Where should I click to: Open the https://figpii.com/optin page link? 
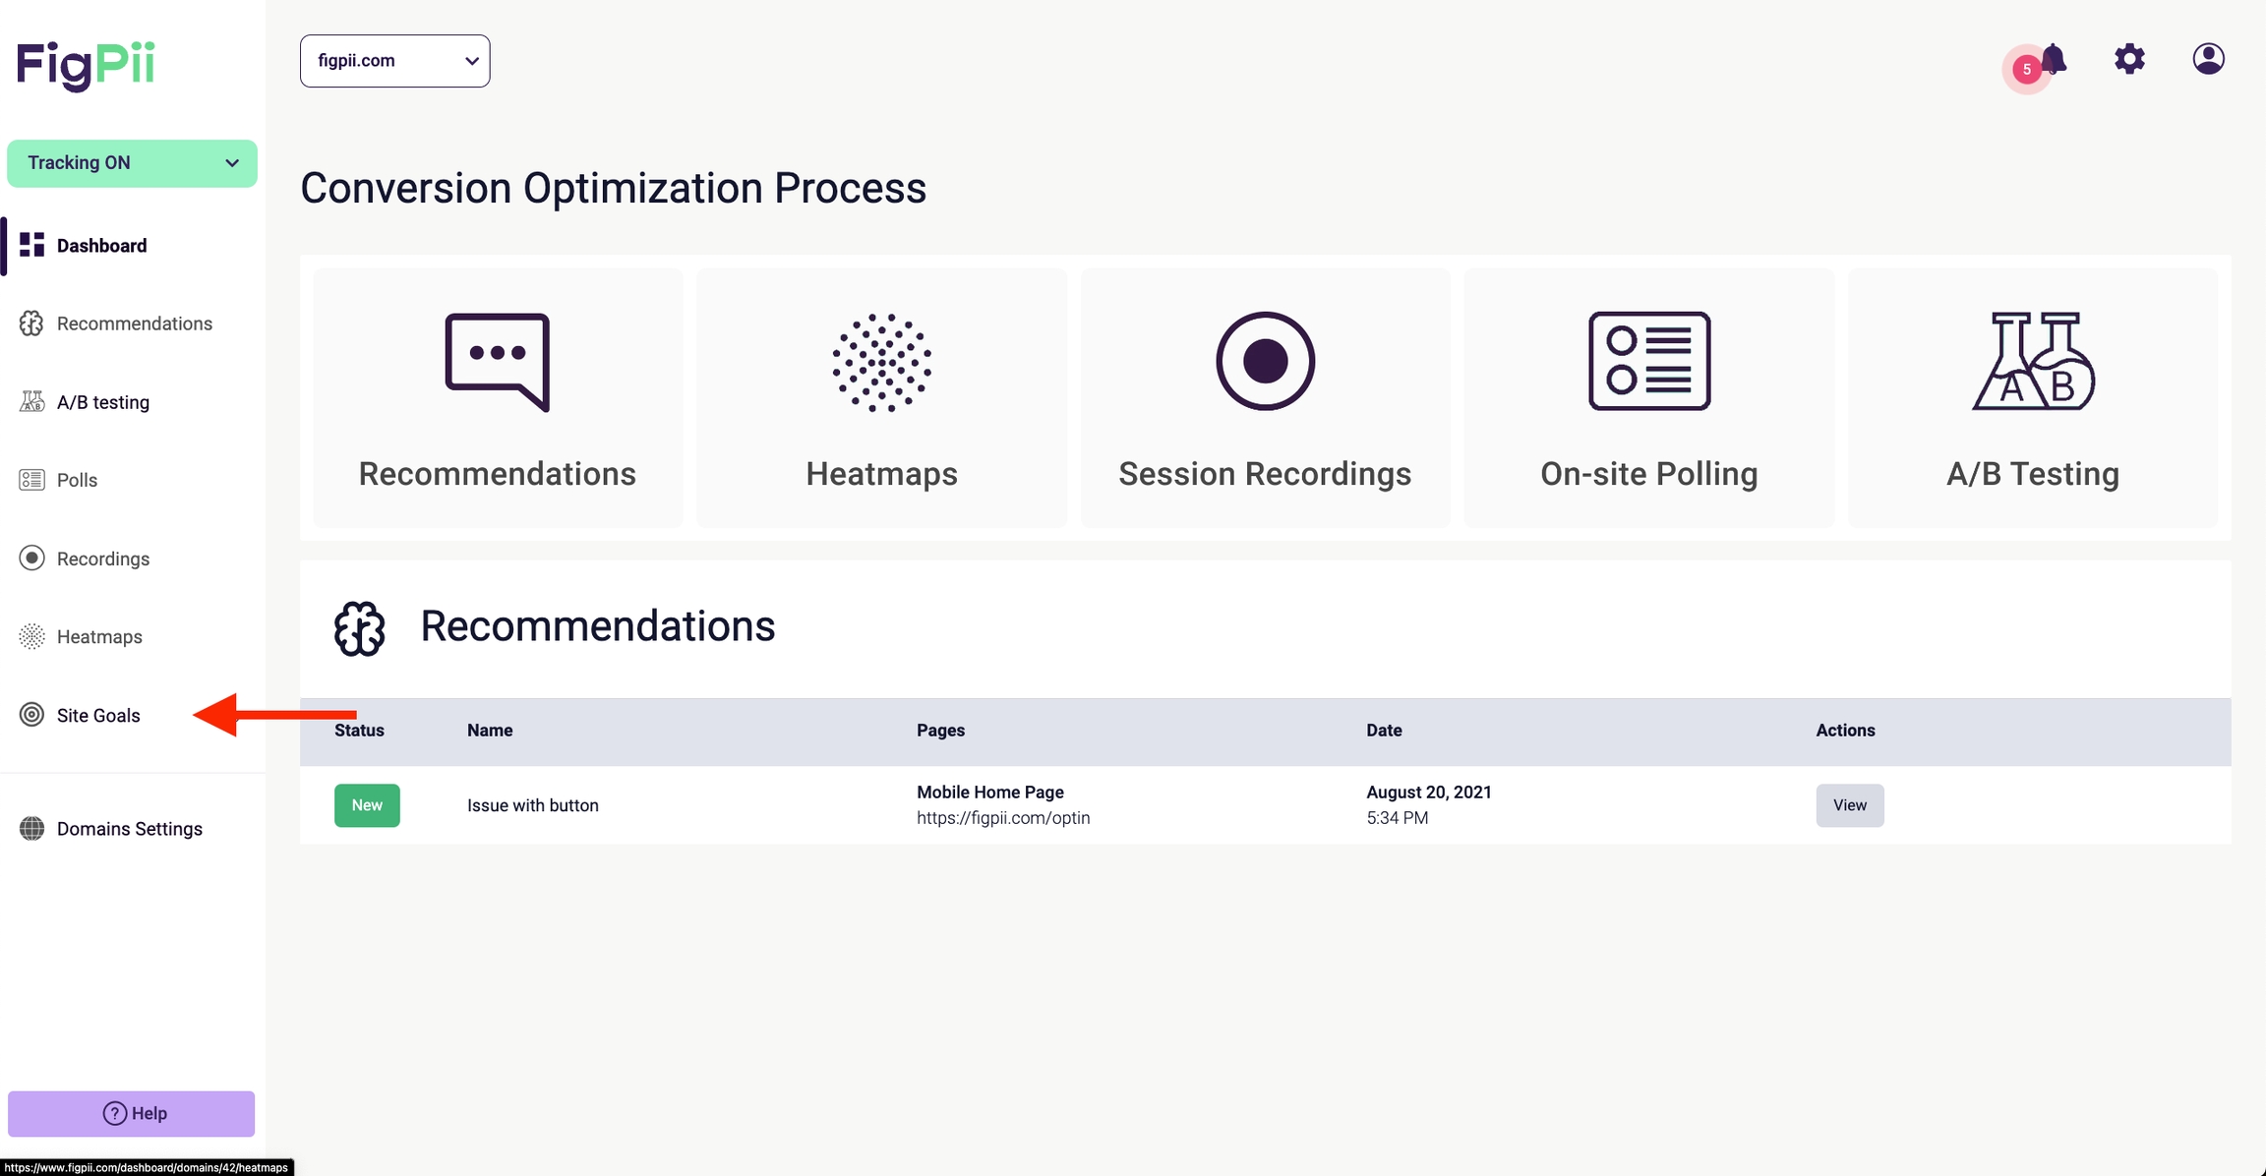point(1003,818)
